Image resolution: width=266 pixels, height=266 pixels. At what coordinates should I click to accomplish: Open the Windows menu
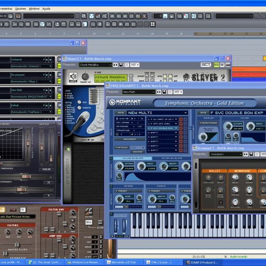click(x=34, y=9)
